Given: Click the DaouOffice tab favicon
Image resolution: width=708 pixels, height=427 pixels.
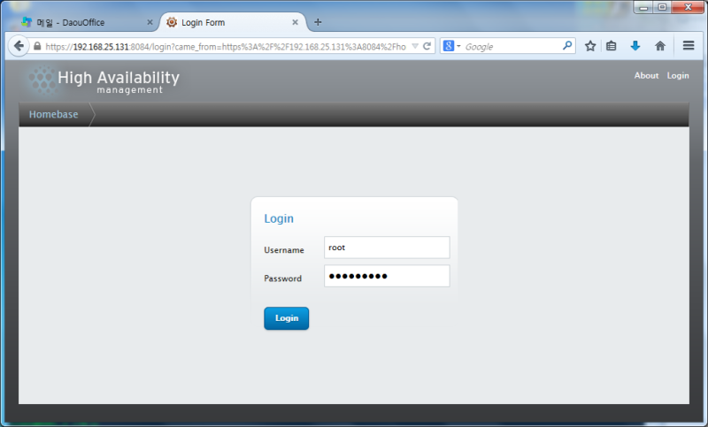Looking at the screenshot, I should [x=27, y=22].
